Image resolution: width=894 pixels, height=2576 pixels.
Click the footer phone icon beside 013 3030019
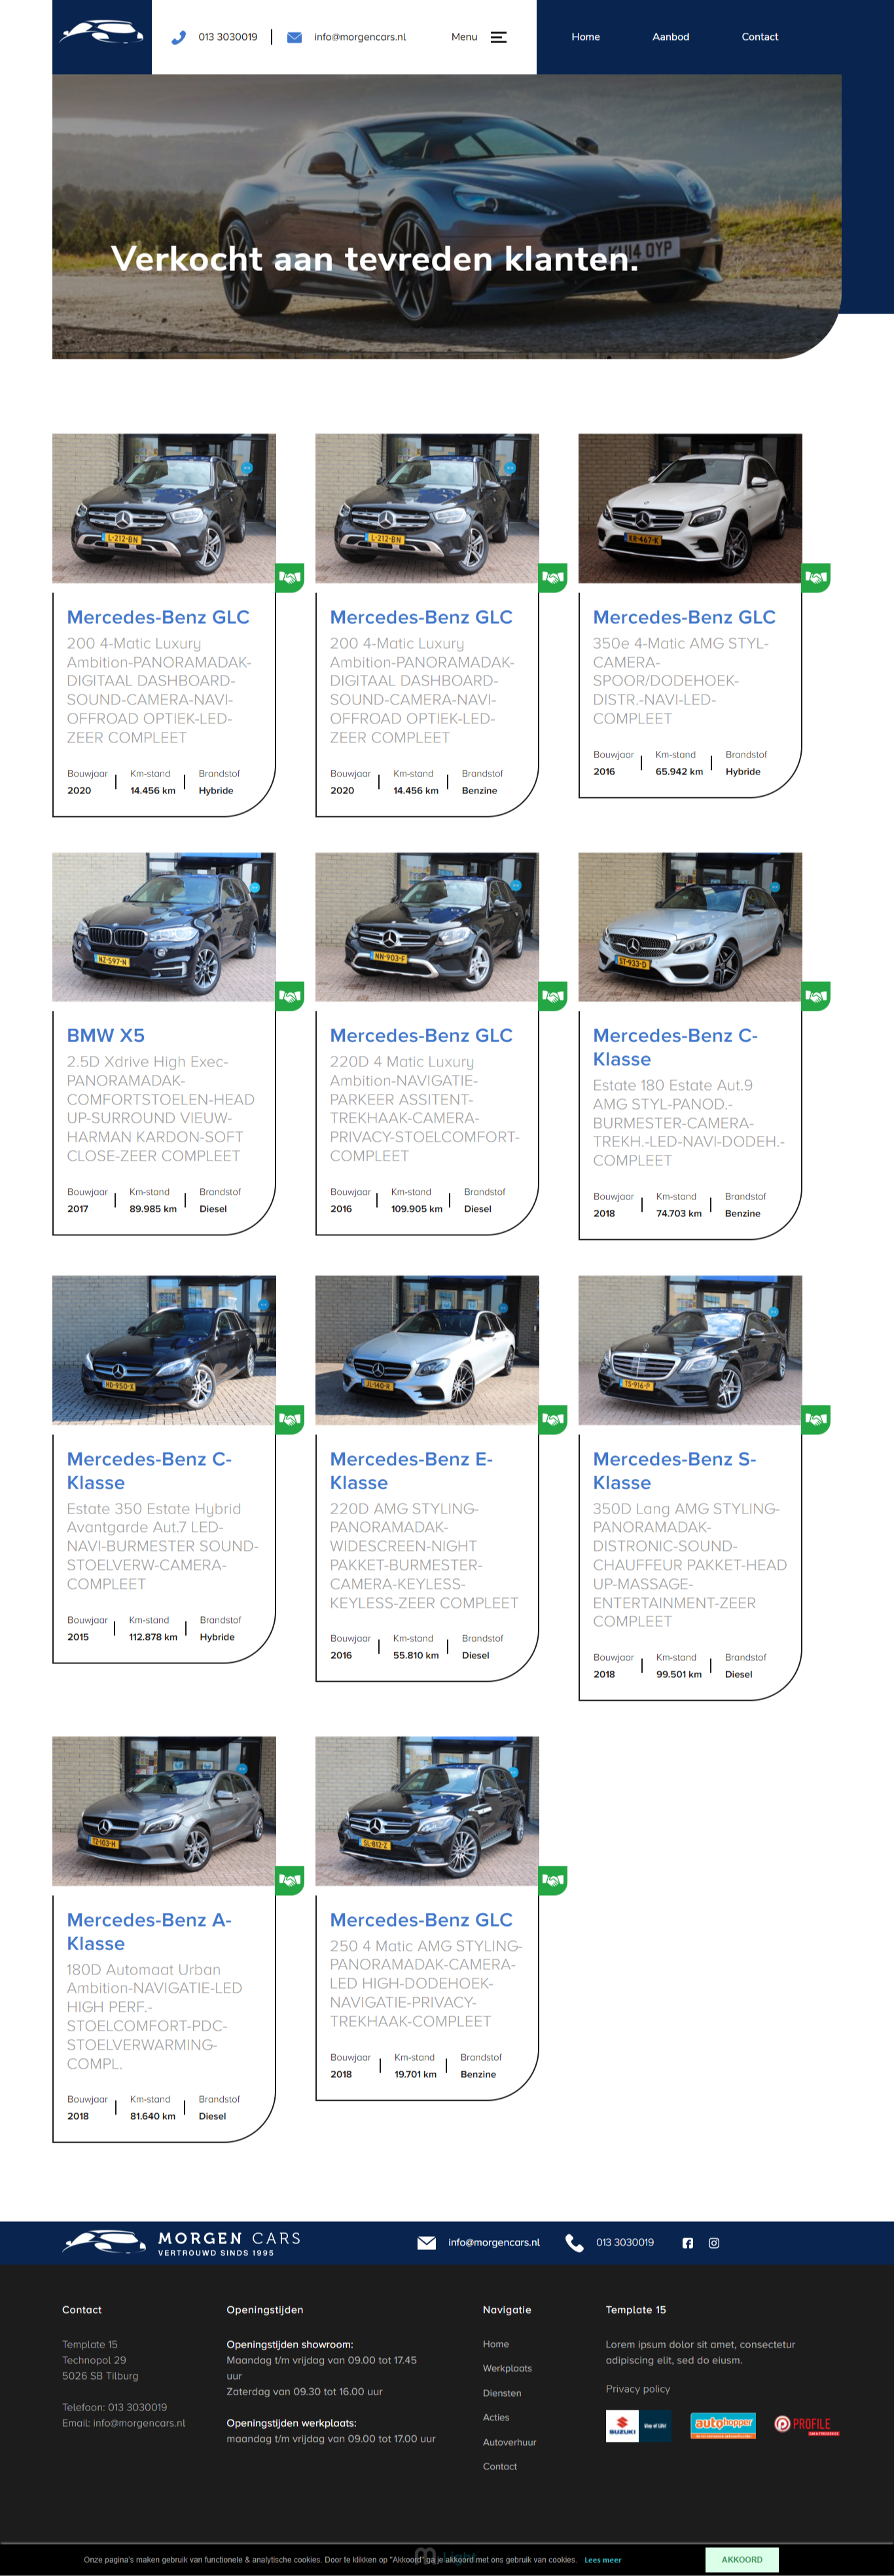(x=575, y=2243)
